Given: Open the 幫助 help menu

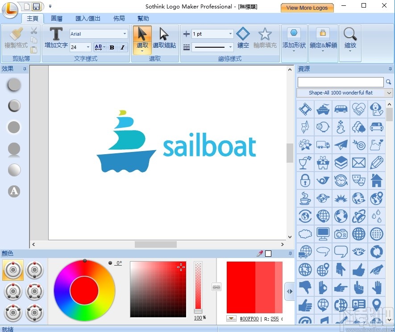Looking at the screenshot, I should click(142, 18).
